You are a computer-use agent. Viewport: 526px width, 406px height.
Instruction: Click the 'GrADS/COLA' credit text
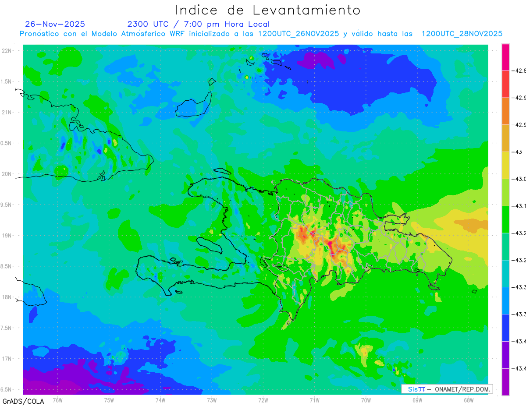coord(23,401)
